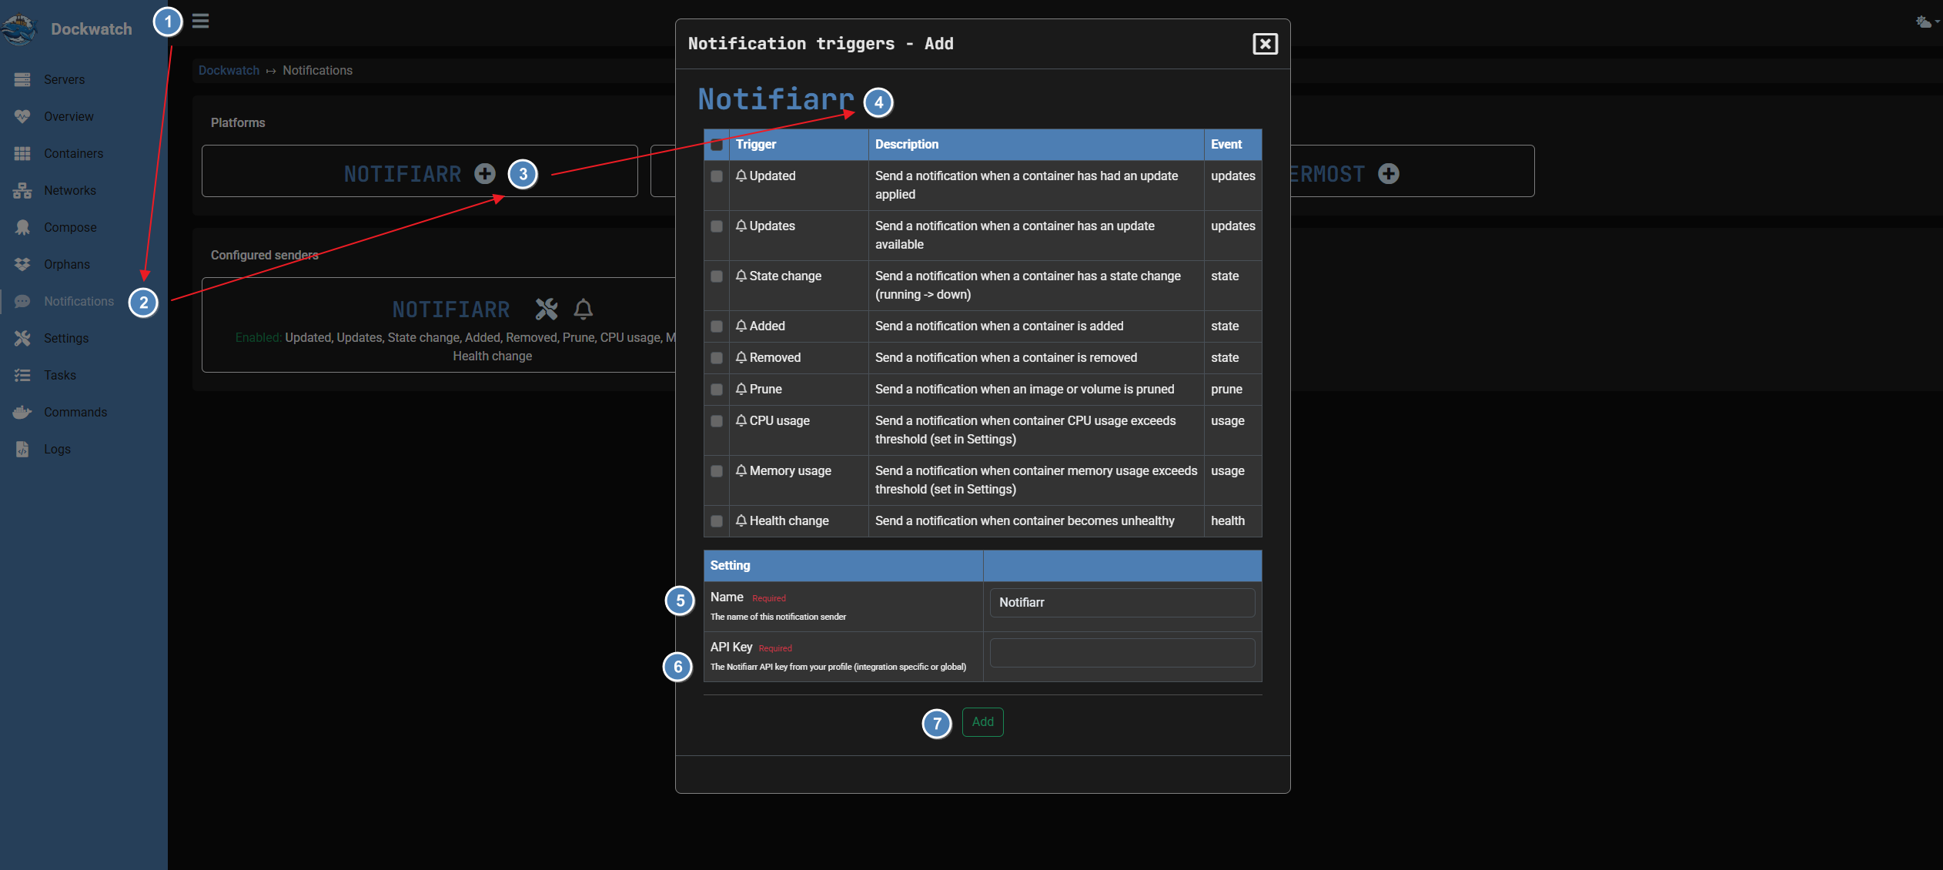Enable the Updates trigger checkbox
The width and height of the screenshot is (1943, 870).
717,226
